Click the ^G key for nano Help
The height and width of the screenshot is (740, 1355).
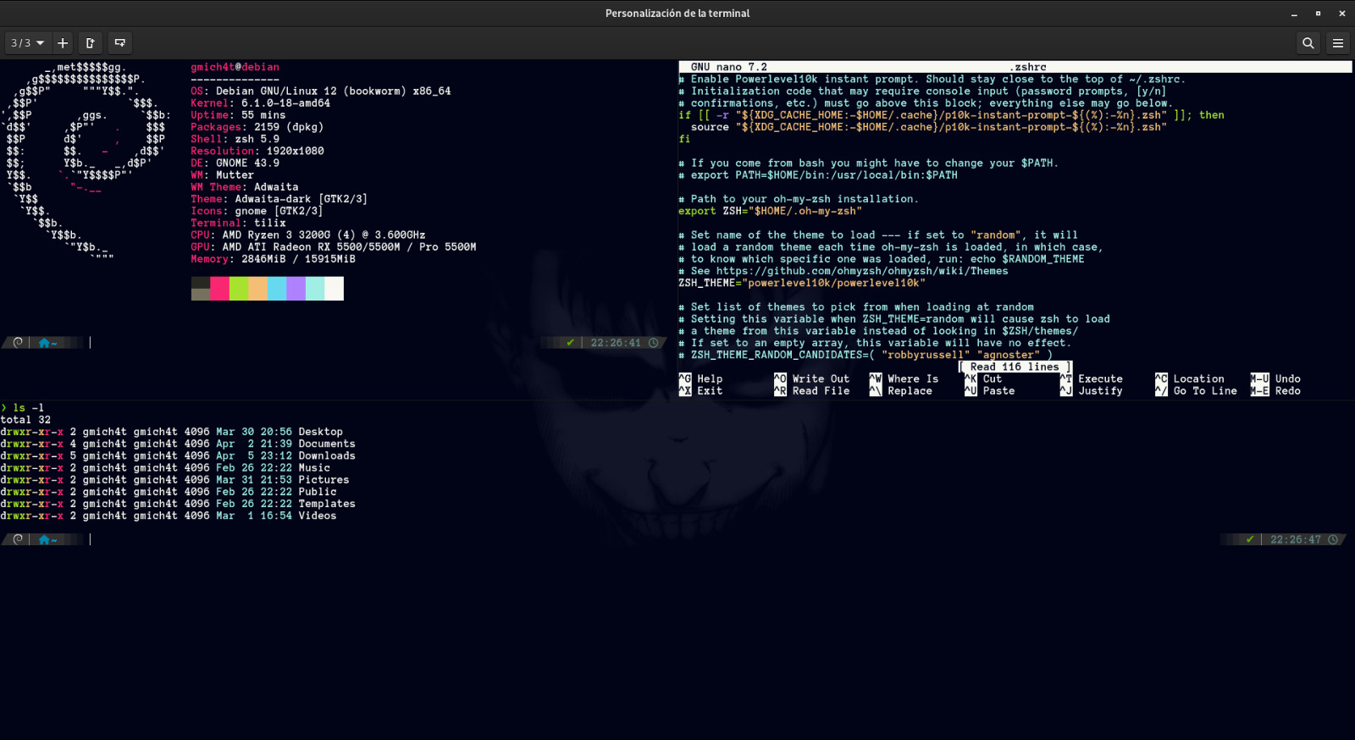click(685, 378)
